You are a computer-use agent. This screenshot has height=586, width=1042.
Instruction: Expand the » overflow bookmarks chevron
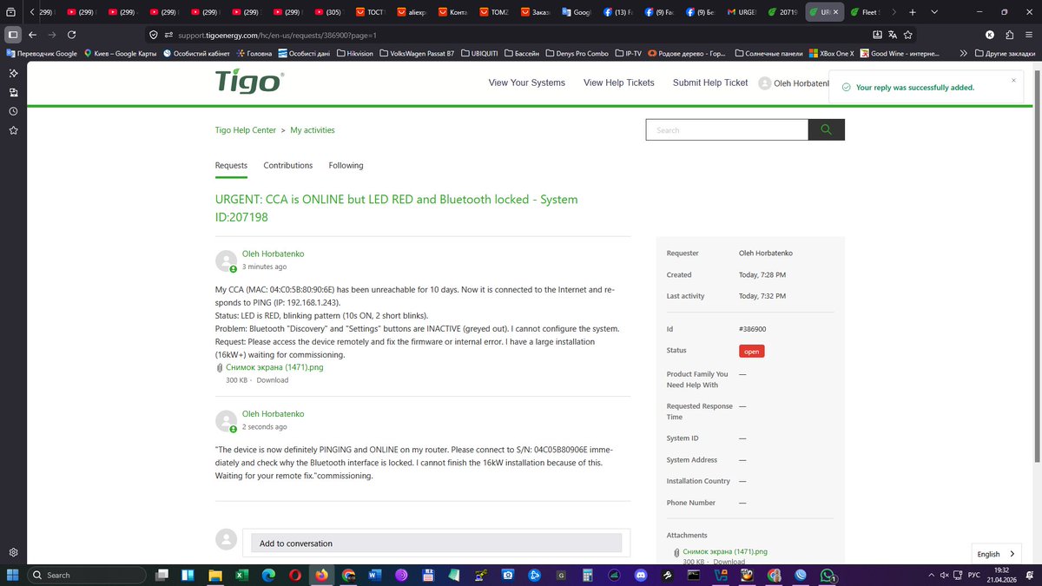(x=962, y=53)
